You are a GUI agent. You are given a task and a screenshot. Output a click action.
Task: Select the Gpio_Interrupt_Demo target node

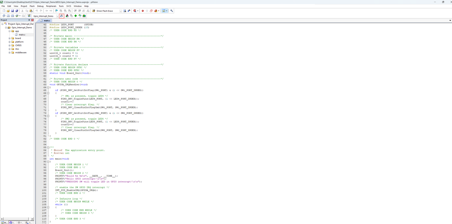(22, 28)
